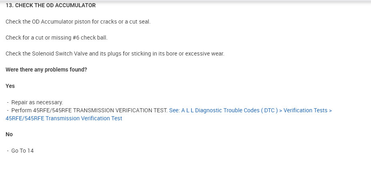Click the "Repair as necessary." step
The height and width of the screenshot is (171, 371).
click(x=37, y=102)
